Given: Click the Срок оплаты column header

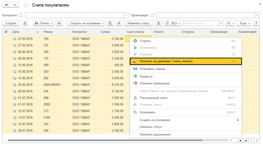Looking at the screenshot, I should point(138,32).
